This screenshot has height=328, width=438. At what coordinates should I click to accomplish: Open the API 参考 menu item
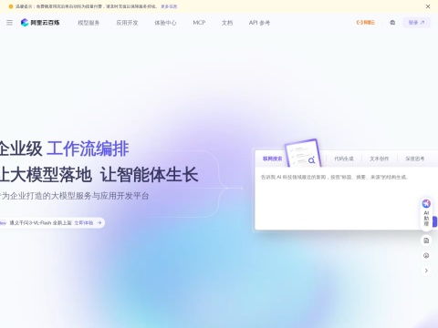pos(259,23)
